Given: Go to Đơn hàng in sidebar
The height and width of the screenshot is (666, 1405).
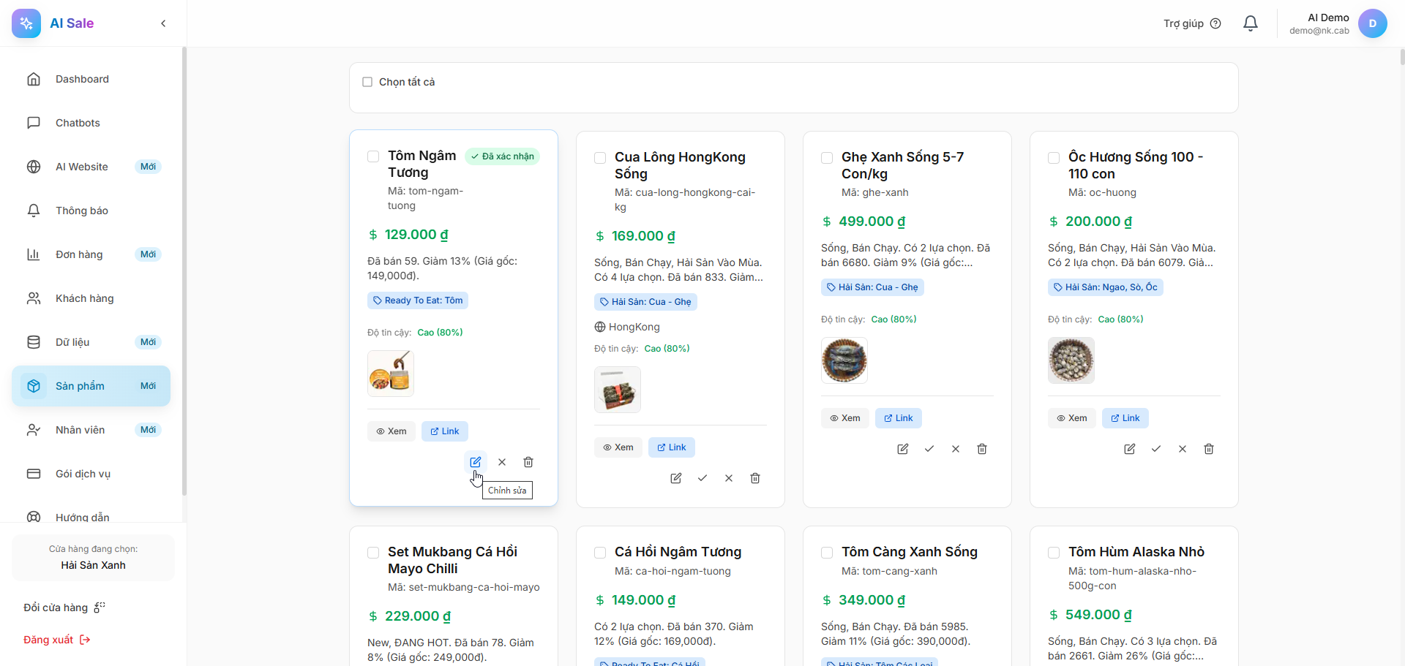Looking at the screenshot, I should pos(79,254).
